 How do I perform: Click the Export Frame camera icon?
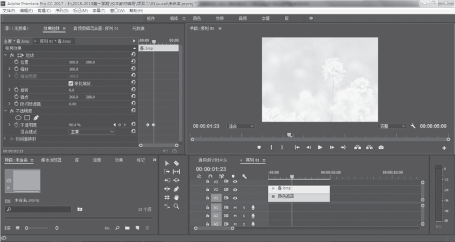click(x=381, y=147)
